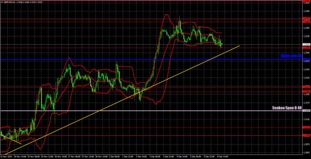
Task: Click the GBPUSD,H1 chart title text
Action: point(9,2)
